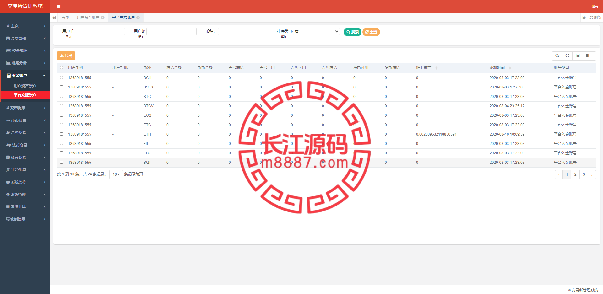The image size is (603, 294).
Task: Check the ETH row checkbox
Action: 62,134
